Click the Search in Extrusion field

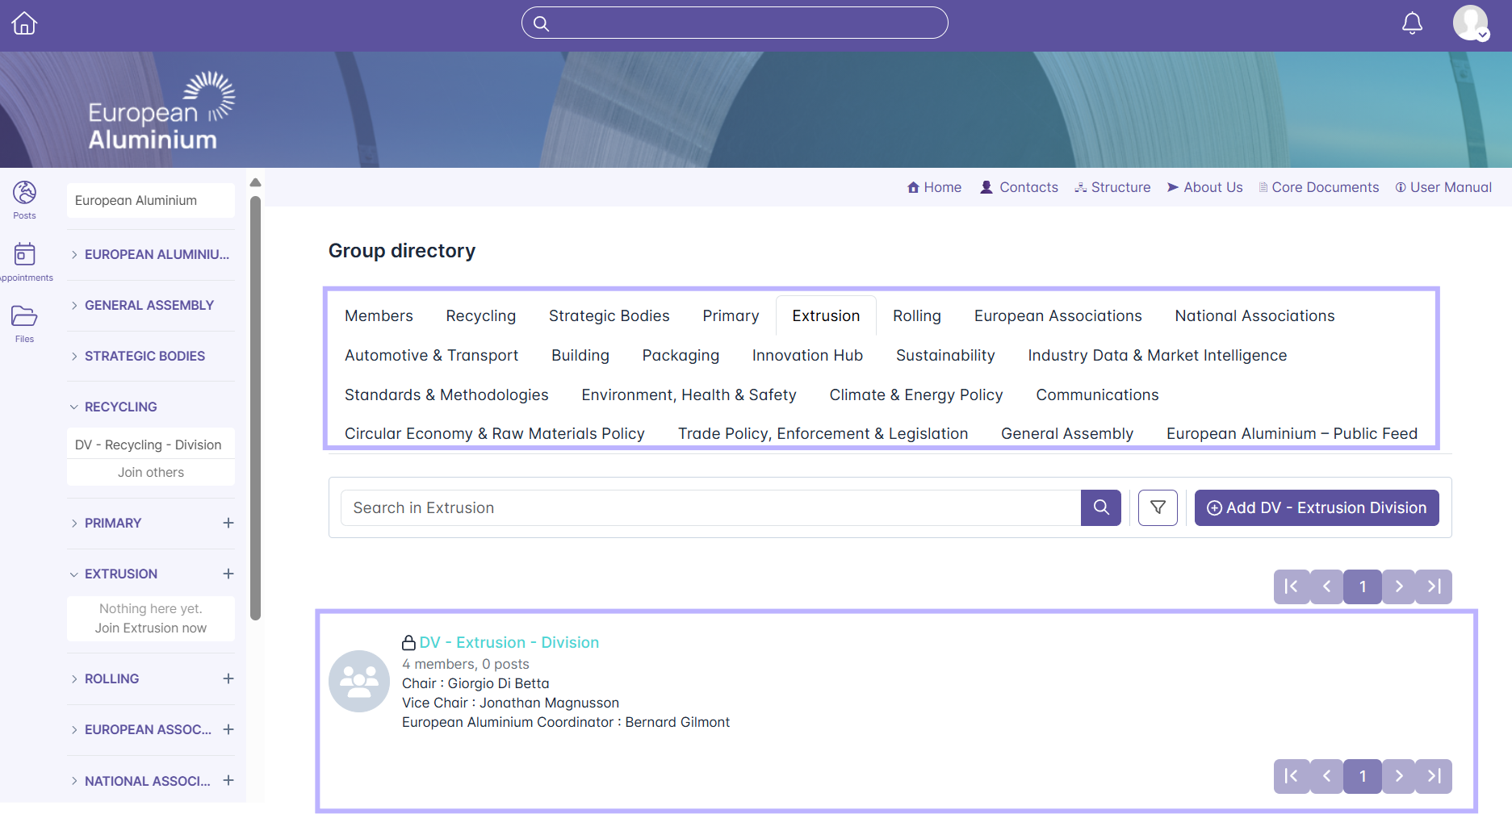tap(710, 507)
